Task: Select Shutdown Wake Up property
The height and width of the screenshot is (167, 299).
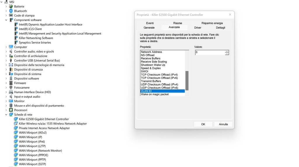Action: (162, 65)
